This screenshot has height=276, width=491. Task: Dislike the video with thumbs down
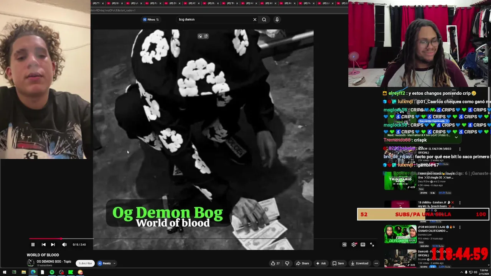(x=287, y=263)
